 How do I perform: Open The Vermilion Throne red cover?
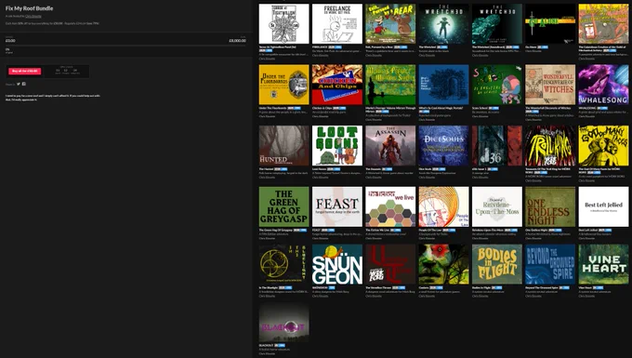(390, 264)
